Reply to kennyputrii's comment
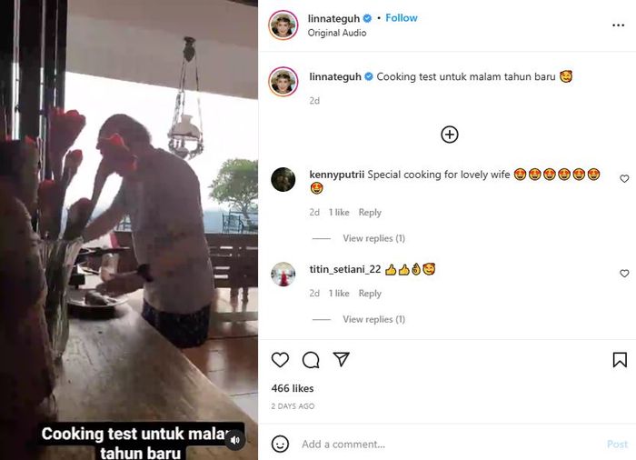 (370, 213)
